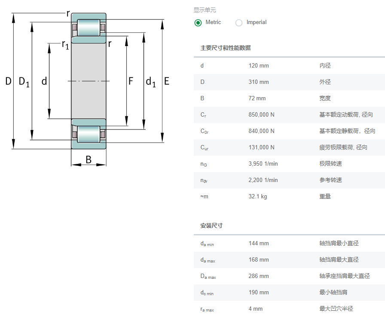The width and height of the screenshot is (385, 321).
Task: Select the 286 mm housing shoulder value
Action: click(259, 276)
